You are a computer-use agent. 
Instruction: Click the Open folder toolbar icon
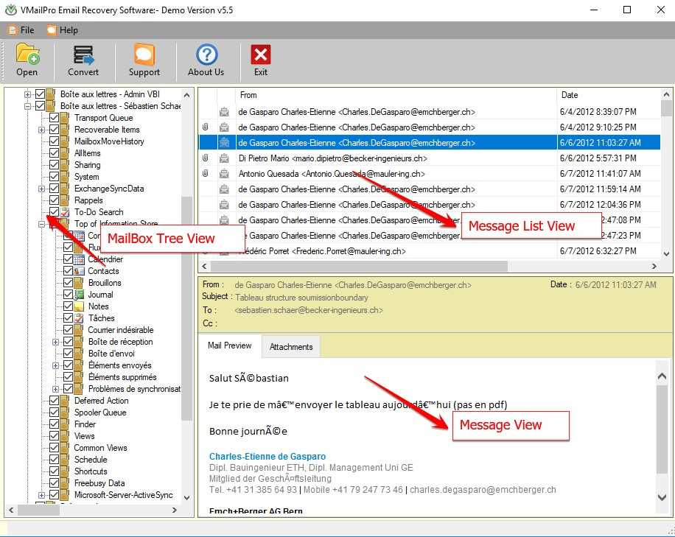pyautogui.click(x=27, y=55)
